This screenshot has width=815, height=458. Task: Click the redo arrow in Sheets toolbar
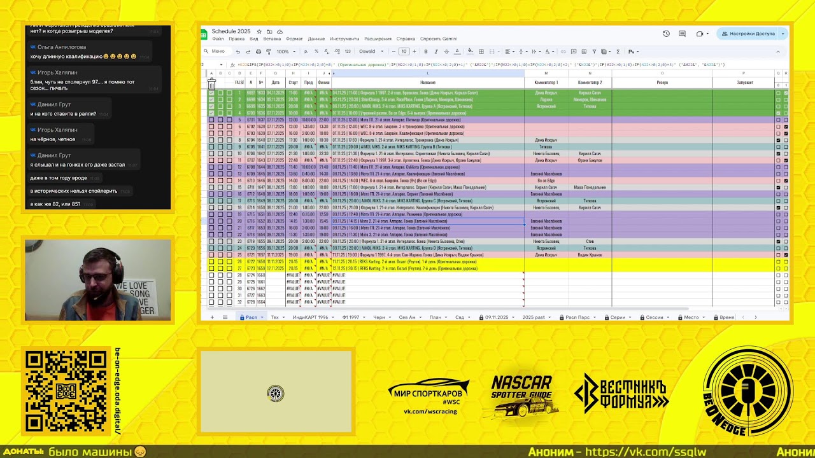coord(248,52)
